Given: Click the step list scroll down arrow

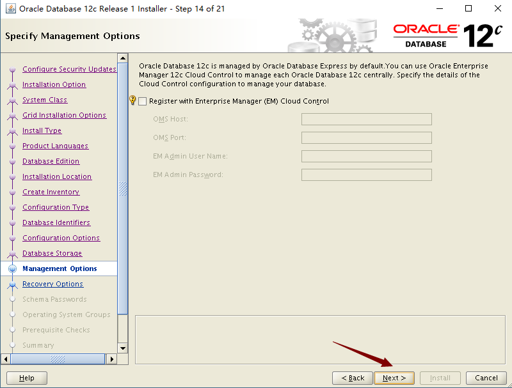Looking at the screenshot, I should point(123,348).
